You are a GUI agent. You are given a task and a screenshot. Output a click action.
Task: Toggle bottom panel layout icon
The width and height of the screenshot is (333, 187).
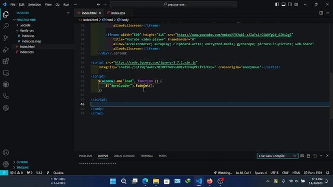284,5
